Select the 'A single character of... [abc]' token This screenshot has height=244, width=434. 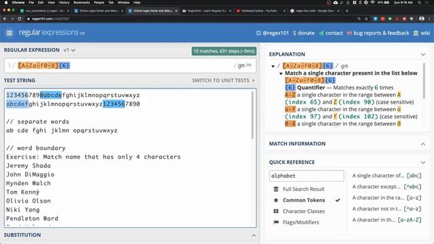coord(387,176)
